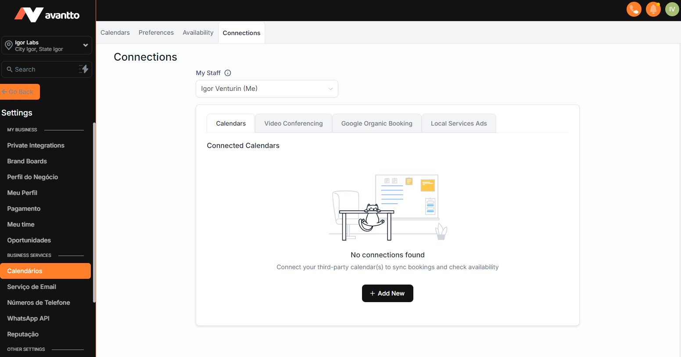Click the Avantto logo
Viewport: 681px width, 357px height.
tap(47, 15)
